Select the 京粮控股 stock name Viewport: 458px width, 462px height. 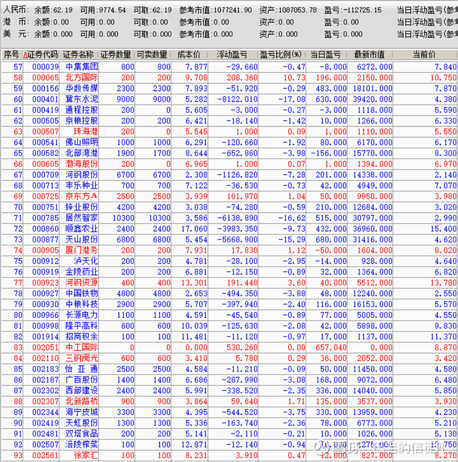click(82, 121)
